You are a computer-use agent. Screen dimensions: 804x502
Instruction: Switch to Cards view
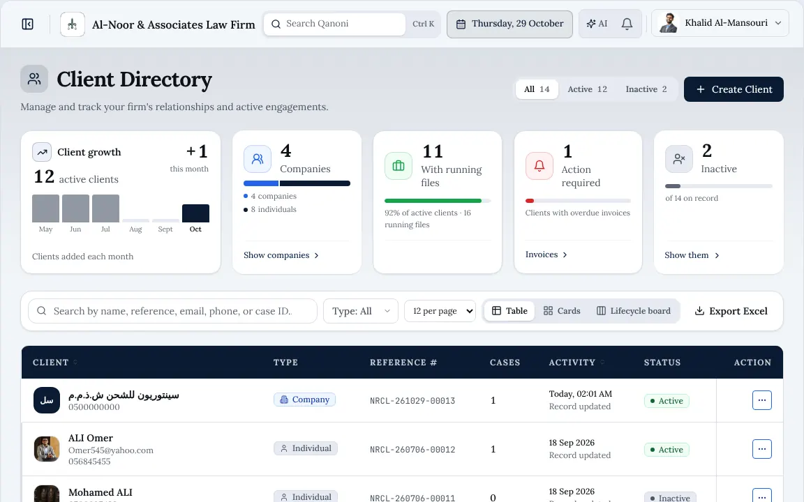pos(562,311)
